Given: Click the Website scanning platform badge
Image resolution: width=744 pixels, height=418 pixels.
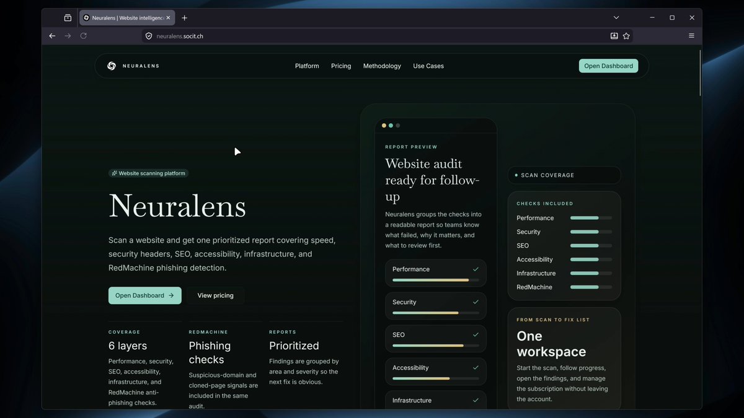Looking at the screenshot, I should 148,173.
